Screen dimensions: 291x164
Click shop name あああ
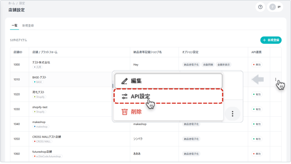137,154
